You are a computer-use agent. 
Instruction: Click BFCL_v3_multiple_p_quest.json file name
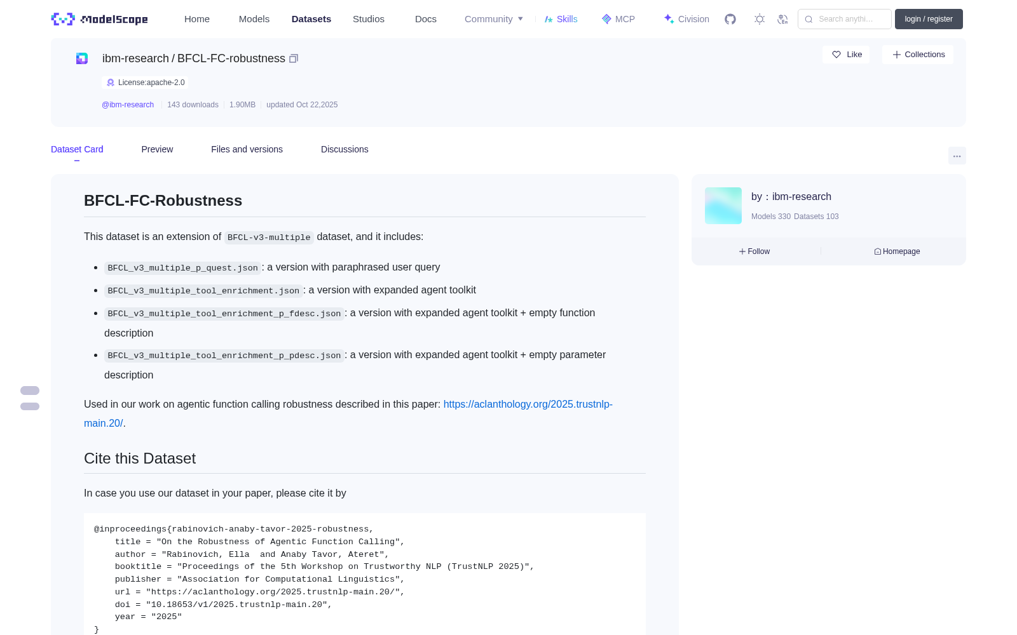(x=183, y=268)
